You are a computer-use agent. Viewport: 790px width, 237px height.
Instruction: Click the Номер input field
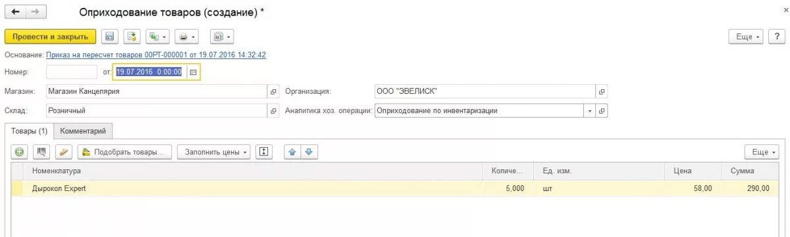pos(72,72)
